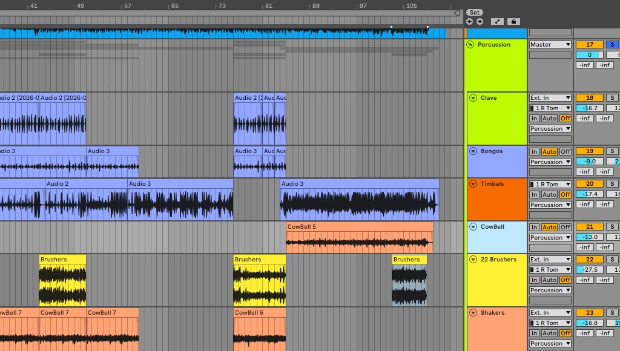620x351 pixels.
Task: Toggle the automation mode button
Action: coord(497,22)
